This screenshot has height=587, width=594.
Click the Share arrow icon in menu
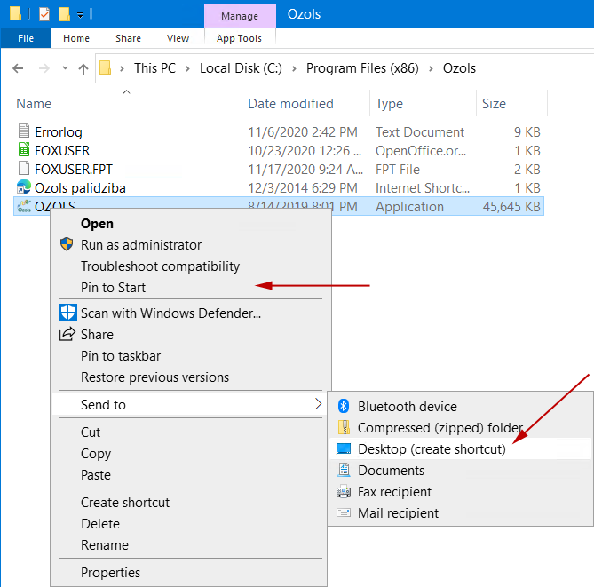point(67,334)
